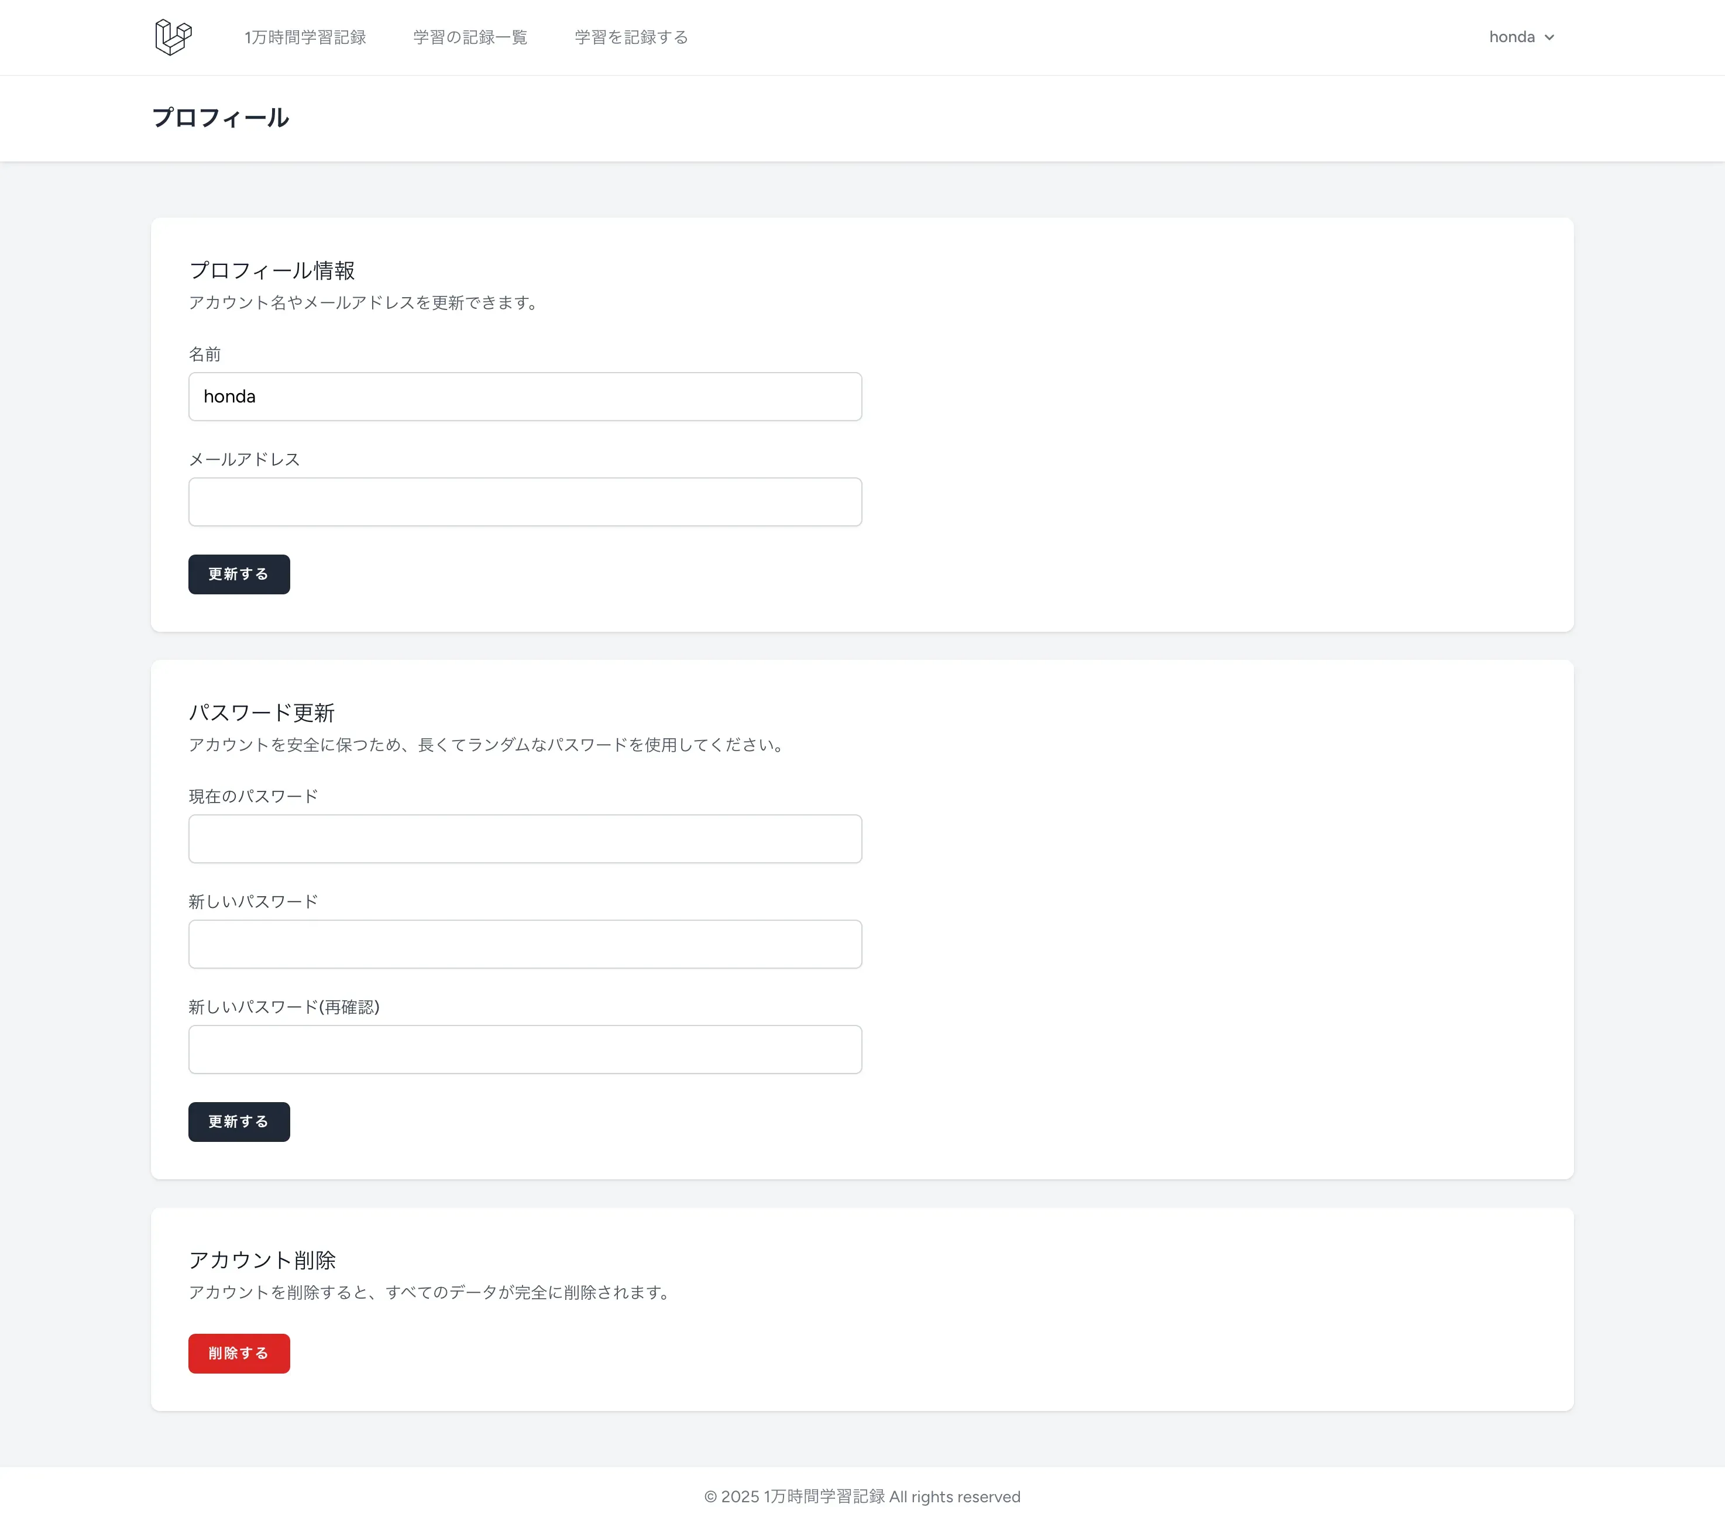Viewport: 1725px width, 1528px height.
Task: Go to 学習の記録一覧 page
Action: click(x=469, y=37)
